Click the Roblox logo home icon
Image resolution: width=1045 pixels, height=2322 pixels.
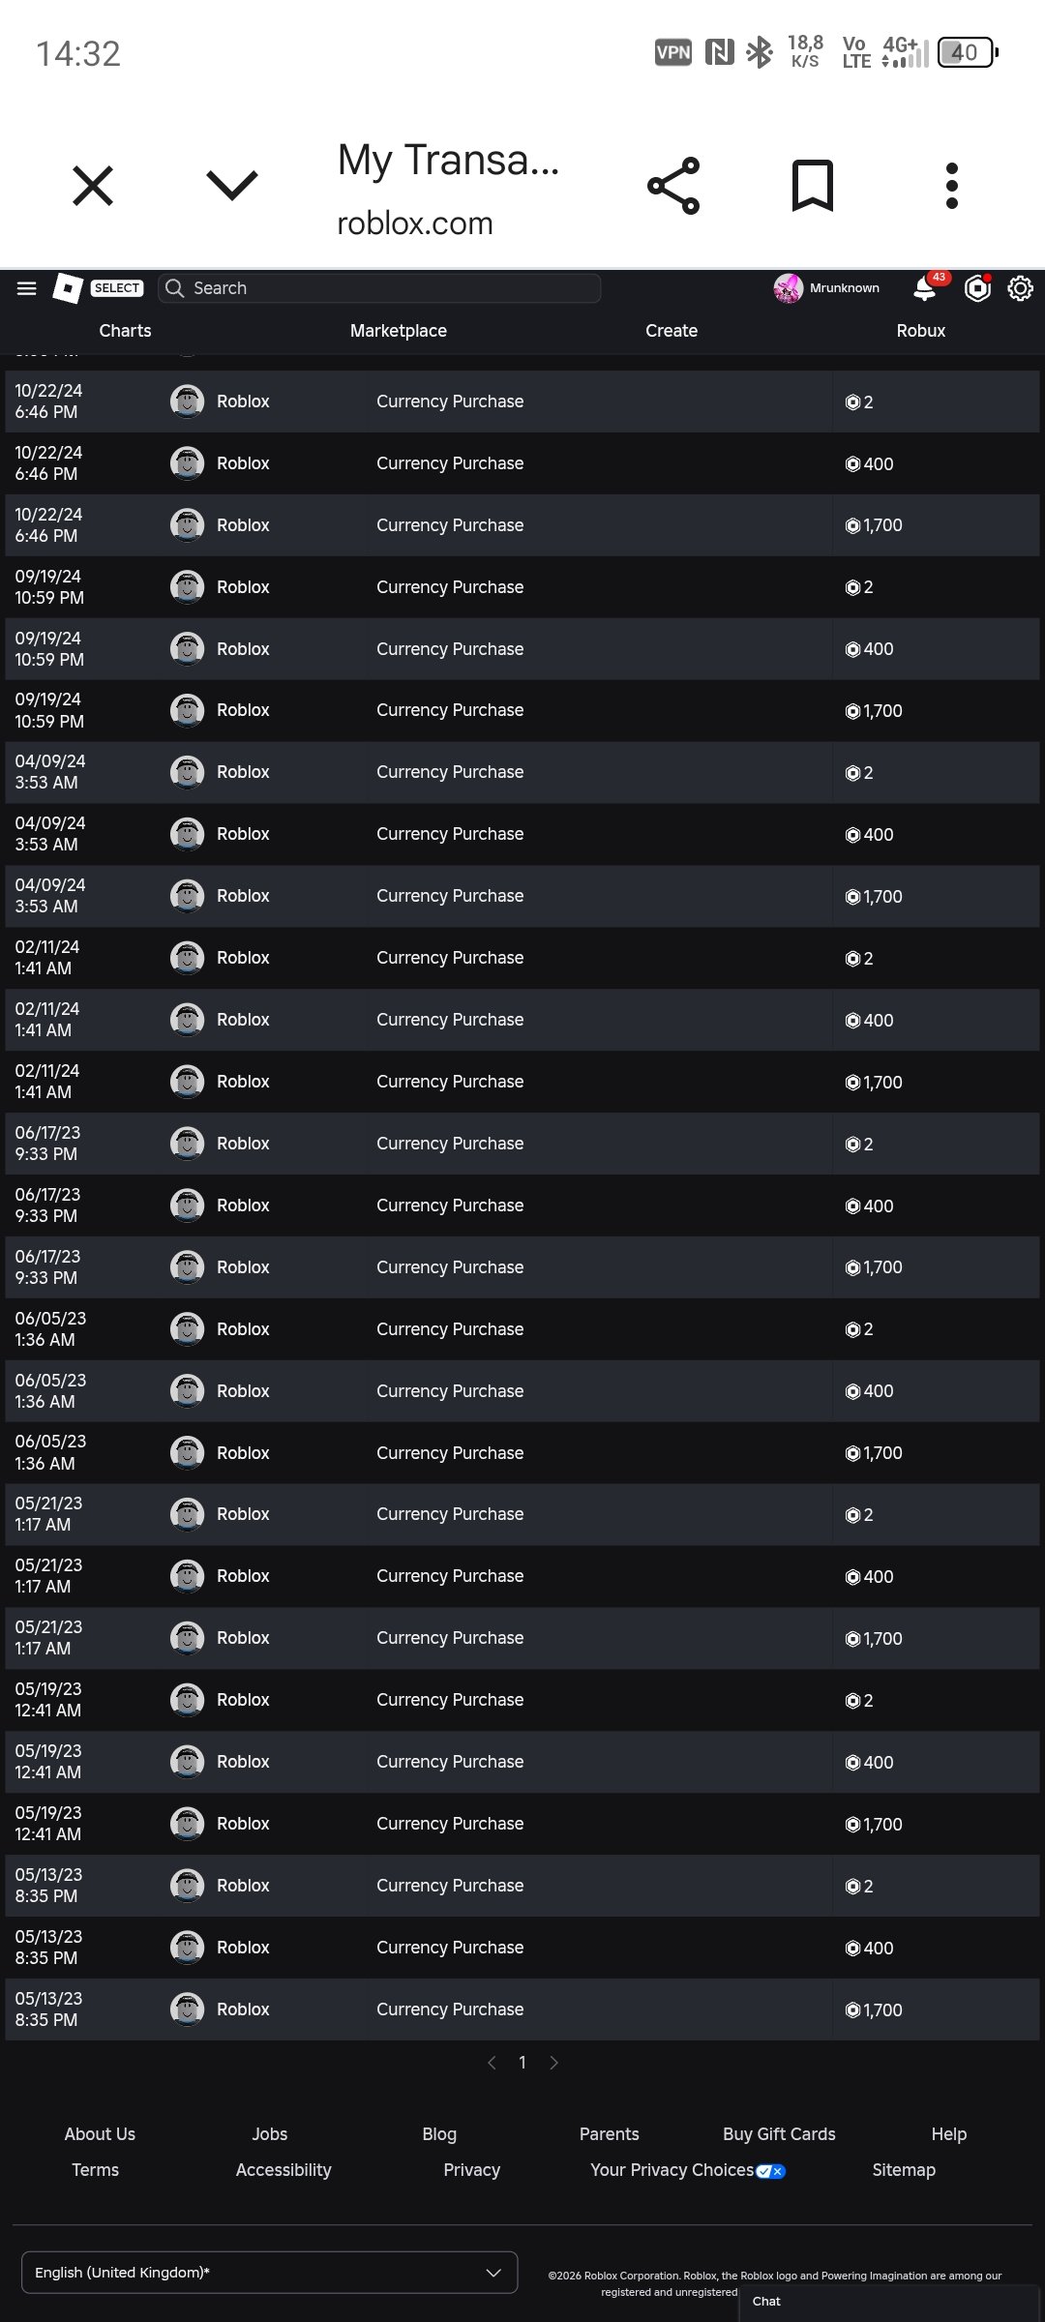[x=67, y=288]
